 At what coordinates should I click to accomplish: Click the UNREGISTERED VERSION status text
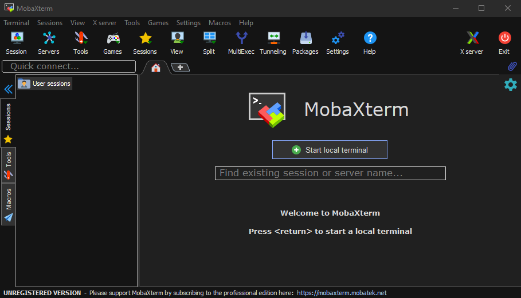(x=42, y=293)
